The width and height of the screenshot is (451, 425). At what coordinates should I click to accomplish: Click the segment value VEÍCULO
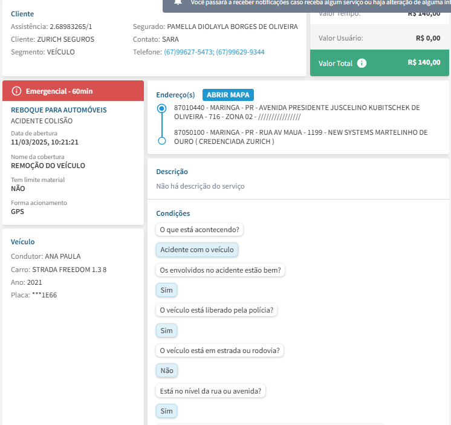coord(60,52)
